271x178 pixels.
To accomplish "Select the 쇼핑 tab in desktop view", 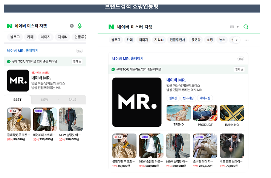I will [210, 40].
